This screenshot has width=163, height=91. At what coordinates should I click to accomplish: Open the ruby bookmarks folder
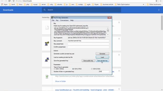click(50, 5)
